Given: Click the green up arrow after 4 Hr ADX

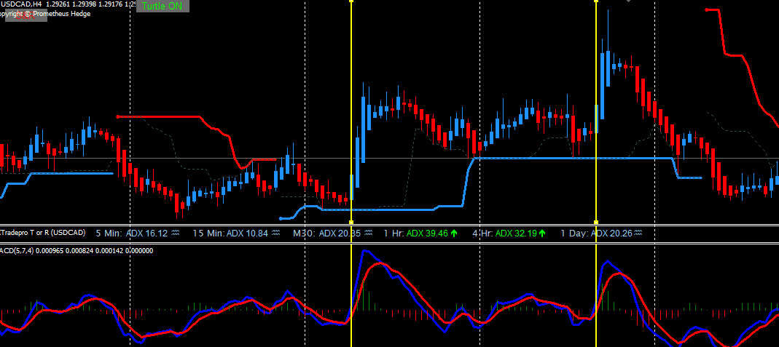Looking at the screenshot, I should tap(542, 233).
